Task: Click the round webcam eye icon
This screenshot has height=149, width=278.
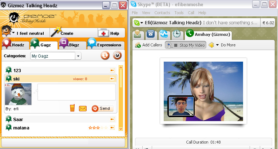Action: click(117, 55)
